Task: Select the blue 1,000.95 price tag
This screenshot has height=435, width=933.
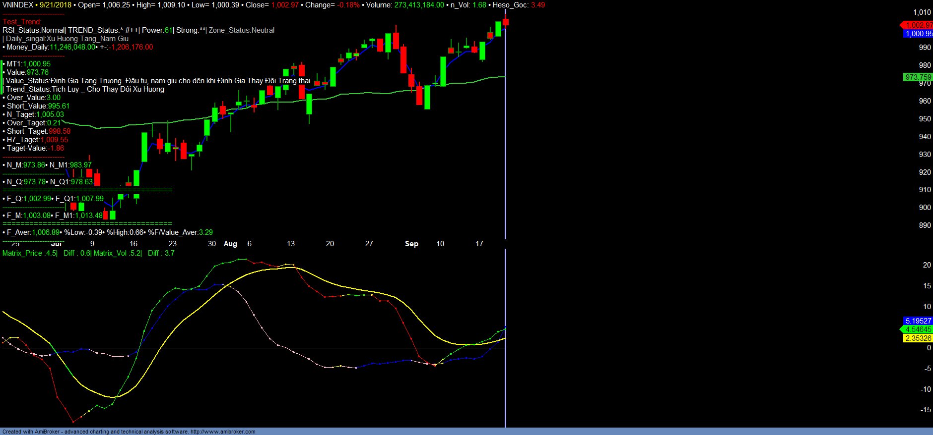Action: 918,34
